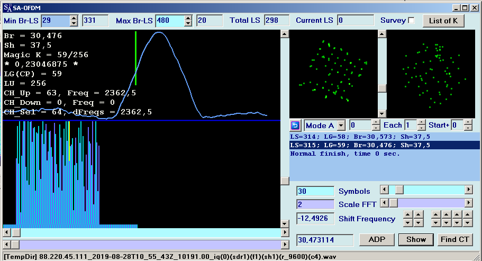Click the Scale FFT value field showing 2

[x=315, y=204]
